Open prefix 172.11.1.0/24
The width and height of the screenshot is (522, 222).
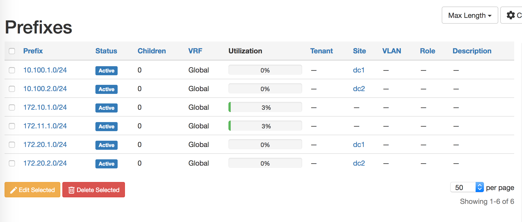45,126
